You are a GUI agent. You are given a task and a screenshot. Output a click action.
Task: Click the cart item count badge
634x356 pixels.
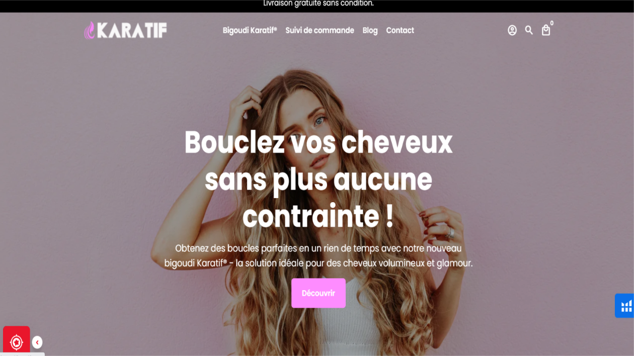(x=552, y=23)
